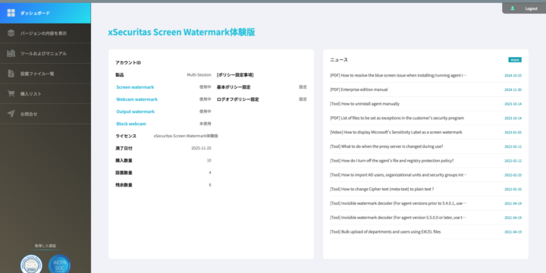Click the books icon for tools and manuals
Image resolution: width=546 pixels, height=273 pixels.
pyautogui.click(x=11, y=54)
